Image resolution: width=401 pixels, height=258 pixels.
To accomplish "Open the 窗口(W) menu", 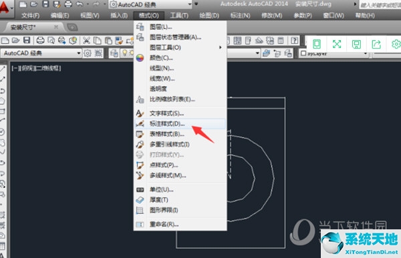I will 333,15.
